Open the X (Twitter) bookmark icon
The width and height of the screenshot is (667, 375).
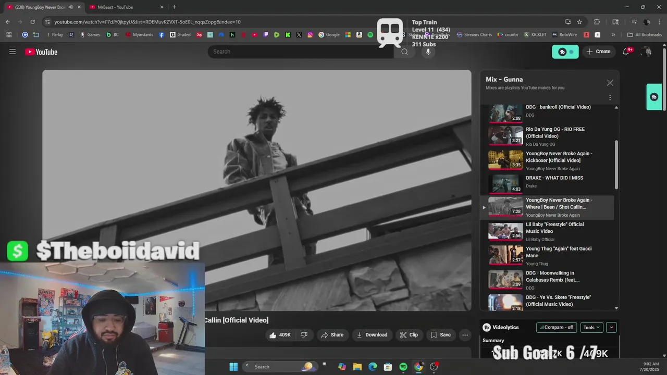[299, 35]
